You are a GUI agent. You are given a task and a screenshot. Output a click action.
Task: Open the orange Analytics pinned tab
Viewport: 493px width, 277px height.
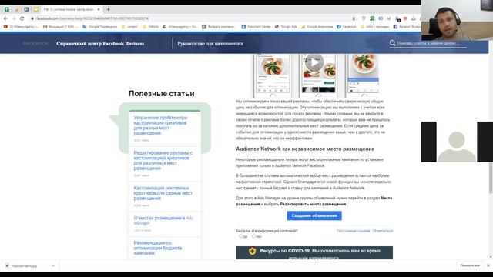[16, 9]
